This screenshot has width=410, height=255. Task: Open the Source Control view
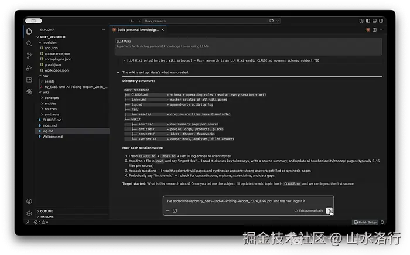pyautogui.click(x=29, y=56)
